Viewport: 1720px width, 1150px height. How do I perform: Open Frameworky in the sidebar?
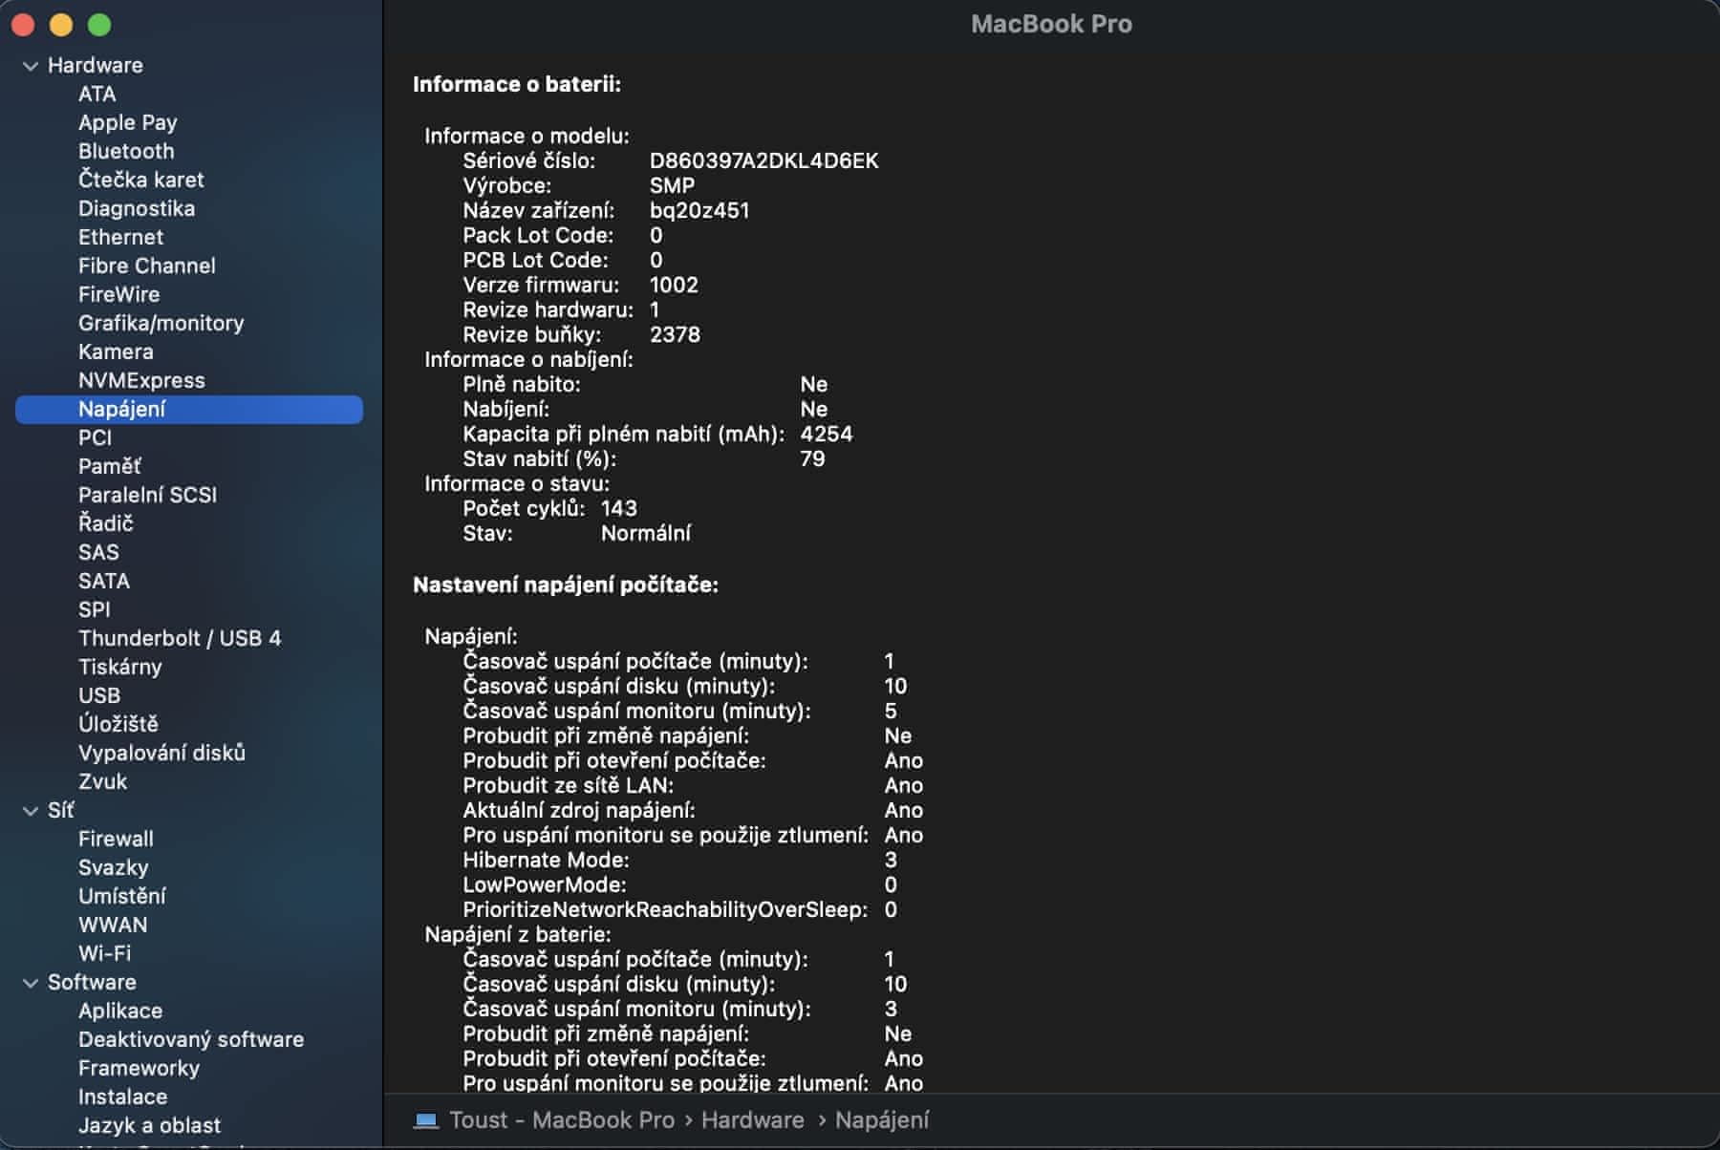tap(139, 1068)
